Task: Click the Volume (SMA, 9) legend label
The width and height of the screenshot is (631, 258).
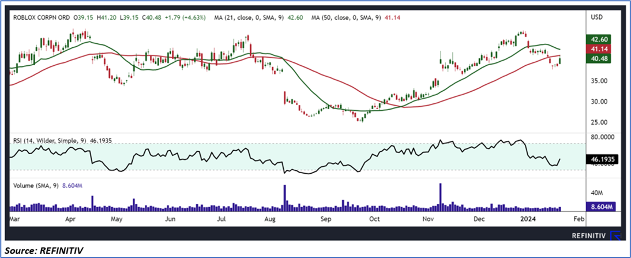Action: 36,185
